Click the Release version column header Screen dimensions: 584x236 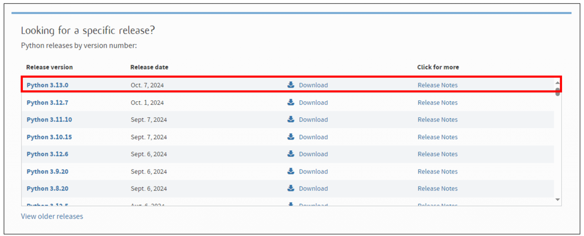(50, 67)
